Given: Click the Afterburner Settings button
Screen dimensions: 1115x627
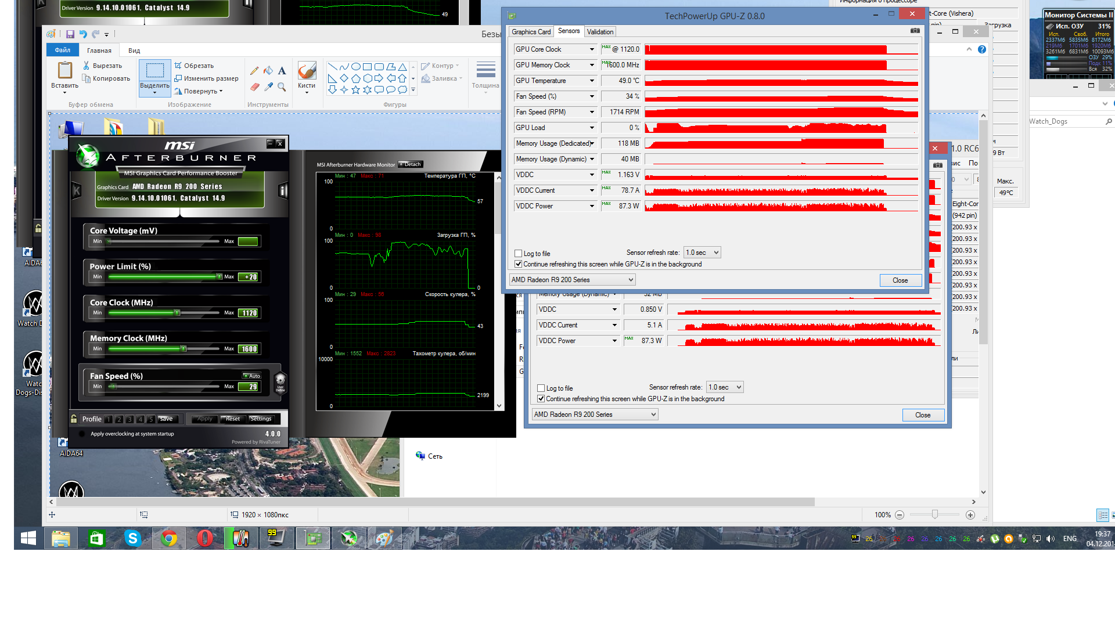Looking at the screenshot, I should (261, 419).
